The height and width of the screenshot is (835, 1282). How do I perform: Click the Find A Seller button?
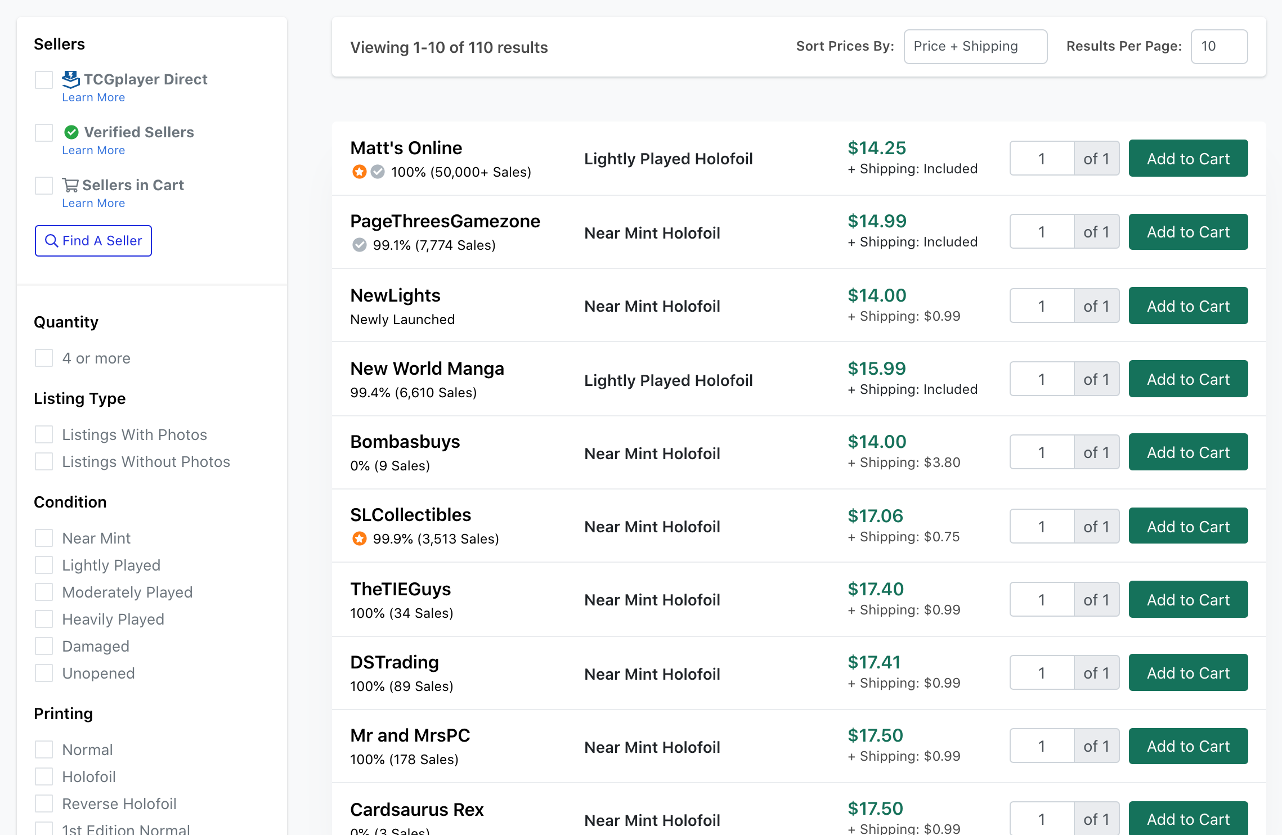pos(93,241)
